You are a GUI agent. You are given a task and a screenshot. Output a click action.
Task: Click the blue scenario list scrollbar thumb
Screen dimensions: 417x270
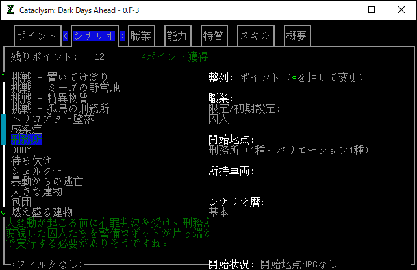(x=3, y=129)
